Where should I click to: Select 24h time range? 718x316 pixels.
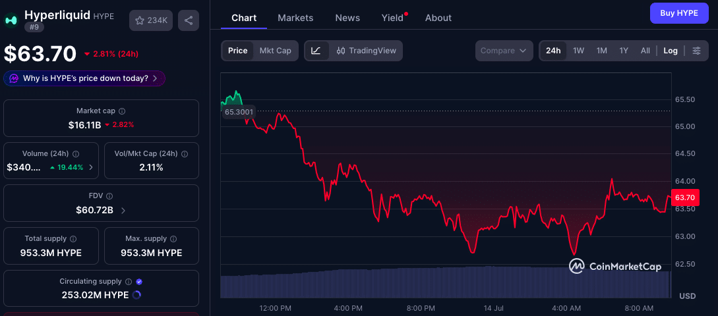point(553,51)
